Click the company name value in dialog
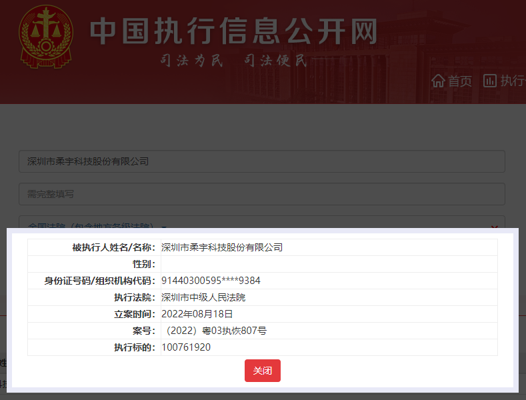Image resolution: width=526 pixels, height=400 pixels. coord(222,247)
